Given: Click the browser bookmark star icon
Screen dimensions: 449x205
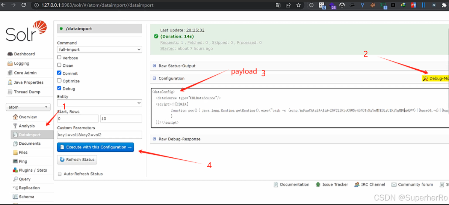Looking at the screenshot, I should (298, 5).
